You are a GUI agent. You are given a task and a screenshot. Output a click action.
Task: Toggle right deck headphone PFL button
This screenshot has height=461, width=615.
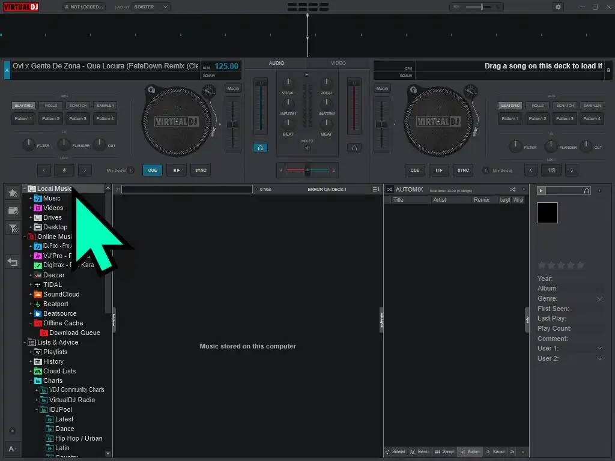[354, 148]
